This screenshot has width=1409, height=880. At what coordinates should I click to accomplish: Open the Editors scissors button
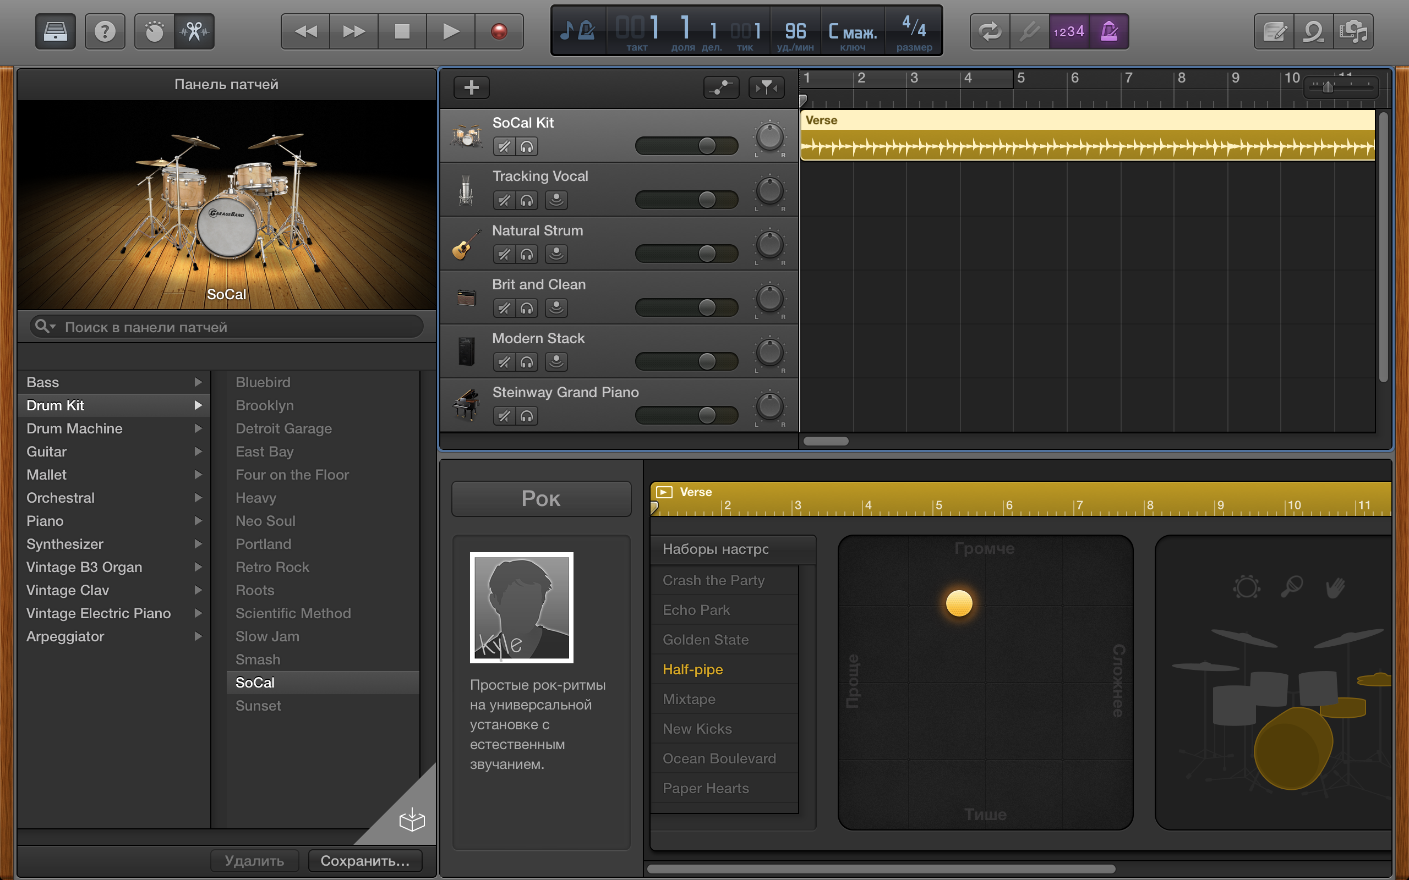(x=194, y=31)
